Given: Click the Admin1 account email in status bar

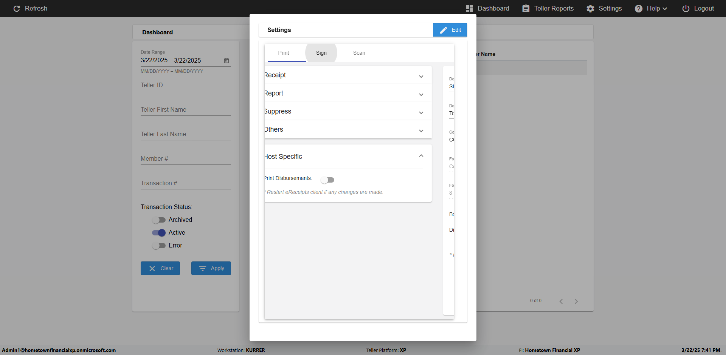Looking at the screenshot, I should tap(59, 350).
